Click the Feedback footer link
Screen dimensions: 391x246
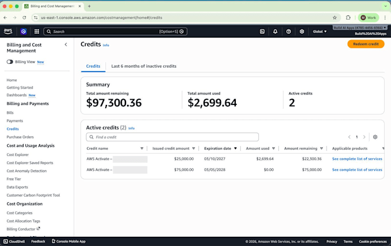pos(38,241)
